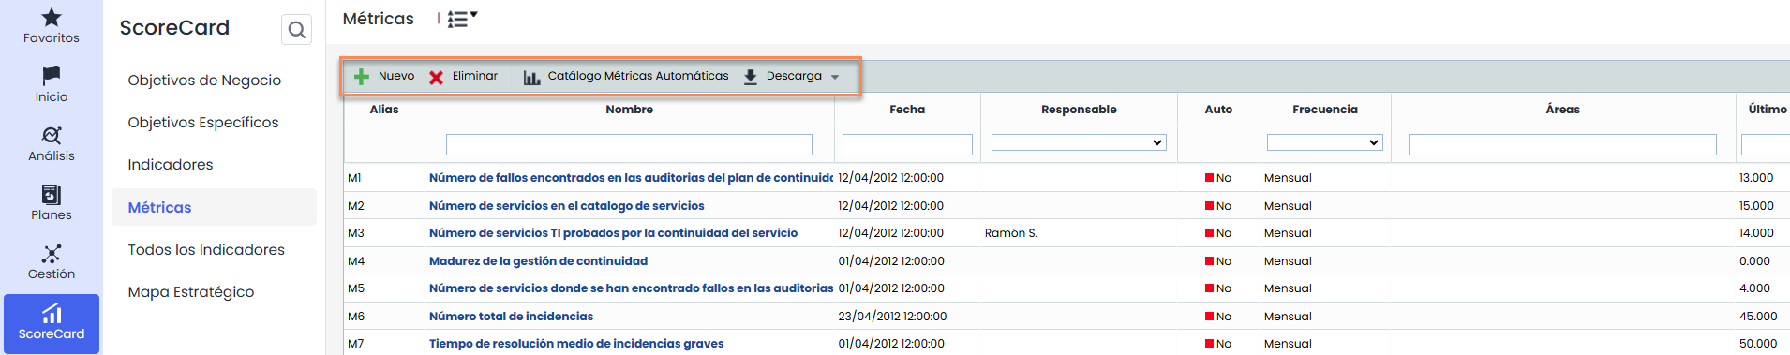Go to Inicio via the flag icon
Image resolution: width=1790 pixels, height=355 pixels.
[52, 84]
